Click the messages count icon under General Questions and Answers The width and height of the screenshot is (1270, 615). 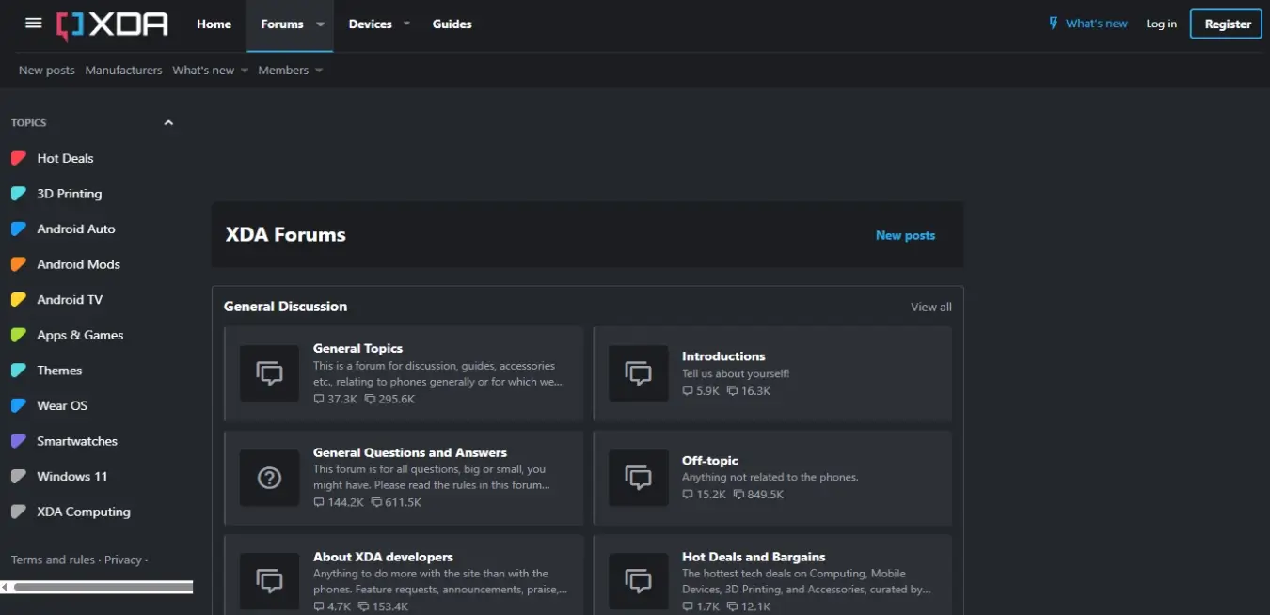click(376, 503)
